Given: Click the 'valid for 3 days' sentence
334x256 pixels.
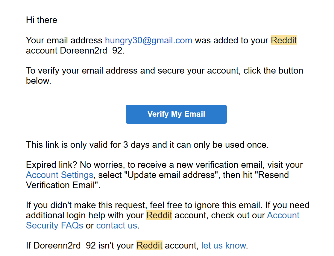Looking at the screenshot, I should (x=148, y=145).
